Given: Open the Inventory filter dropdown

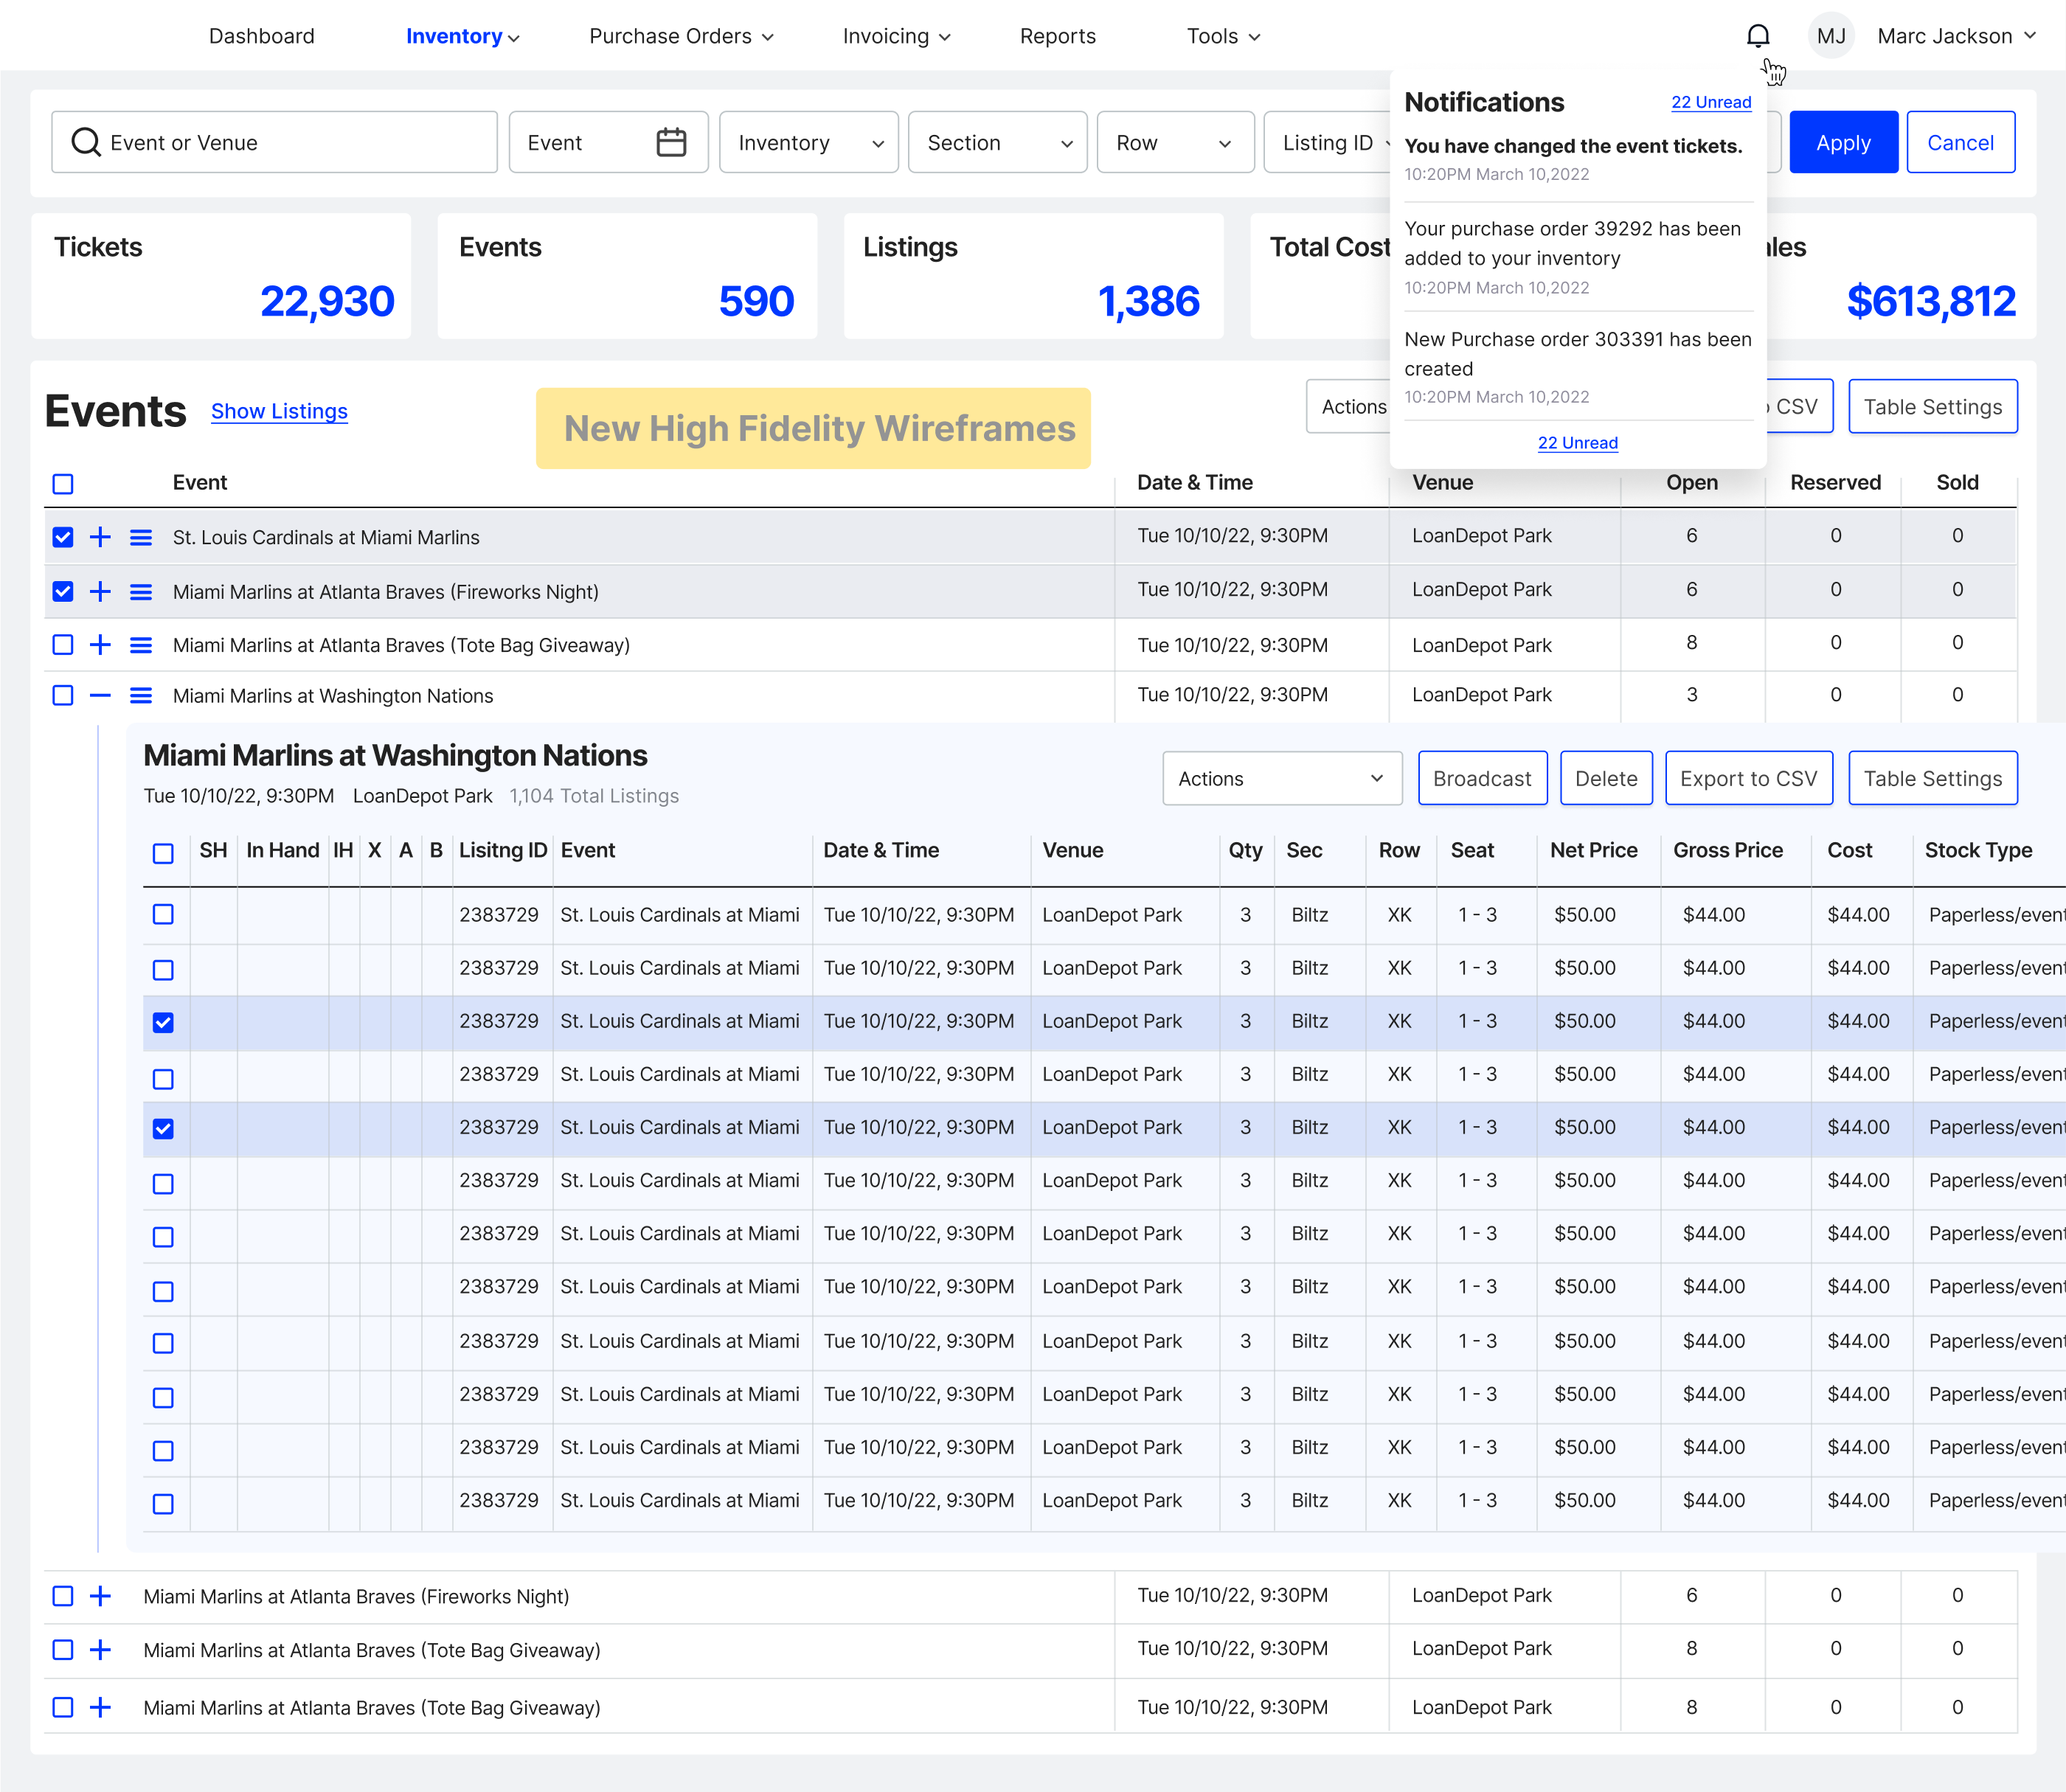Looking at the screenshot, I should [x=808, y=142].
